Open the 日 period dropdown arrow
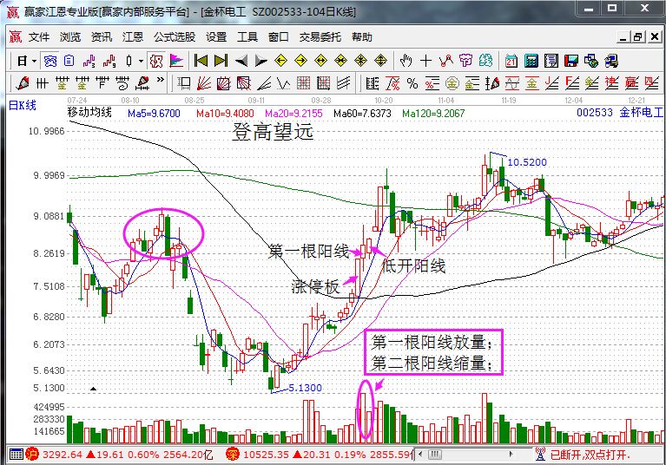666x465 pixels. click(34, 61)
